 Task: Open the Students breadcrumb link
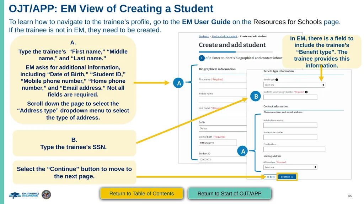tap(204, 37)
